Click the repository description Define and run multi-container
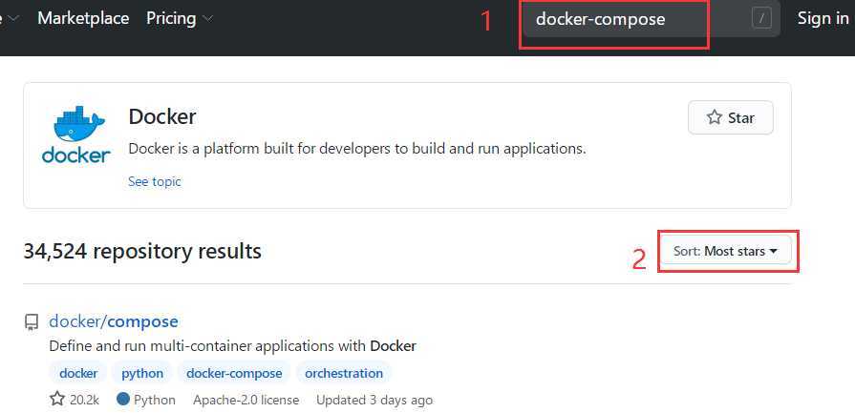 (233, 345)
